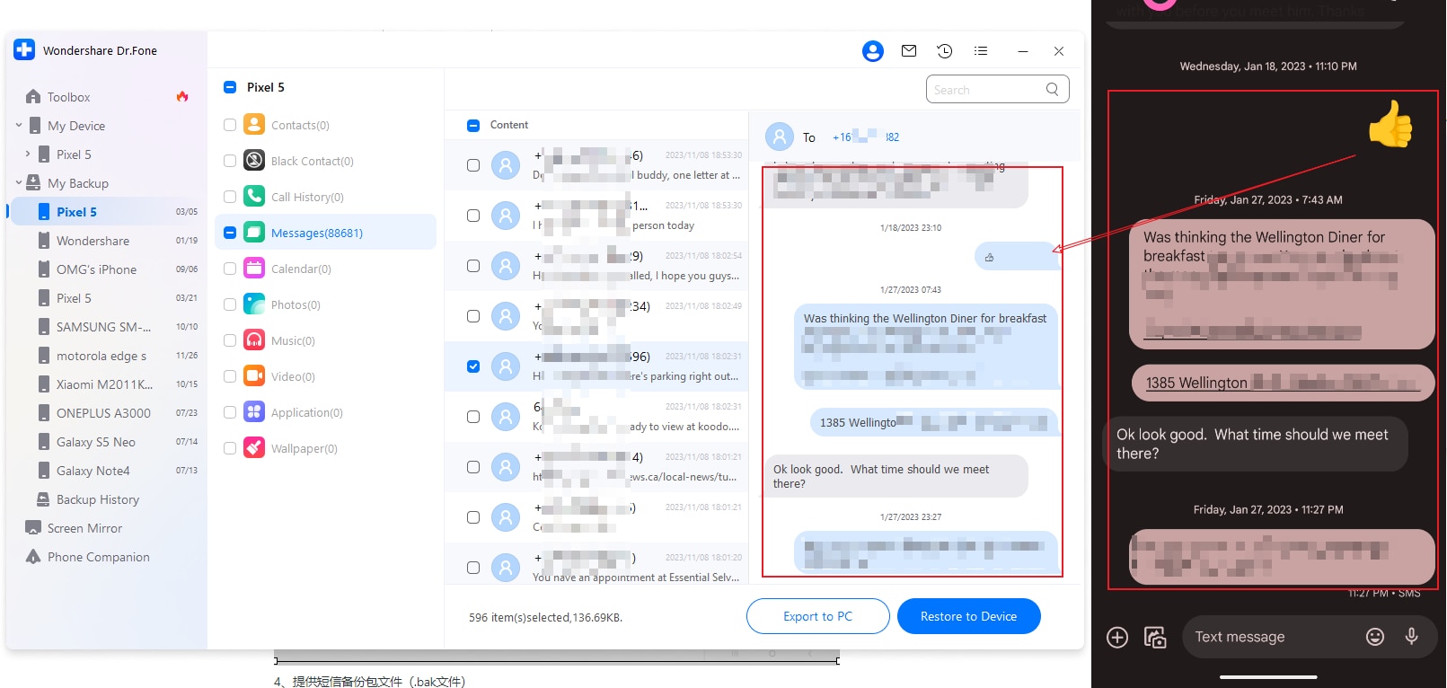1447x688 pixels.
Task: Click the Toolbox flame badge
Action: [182, 96]
